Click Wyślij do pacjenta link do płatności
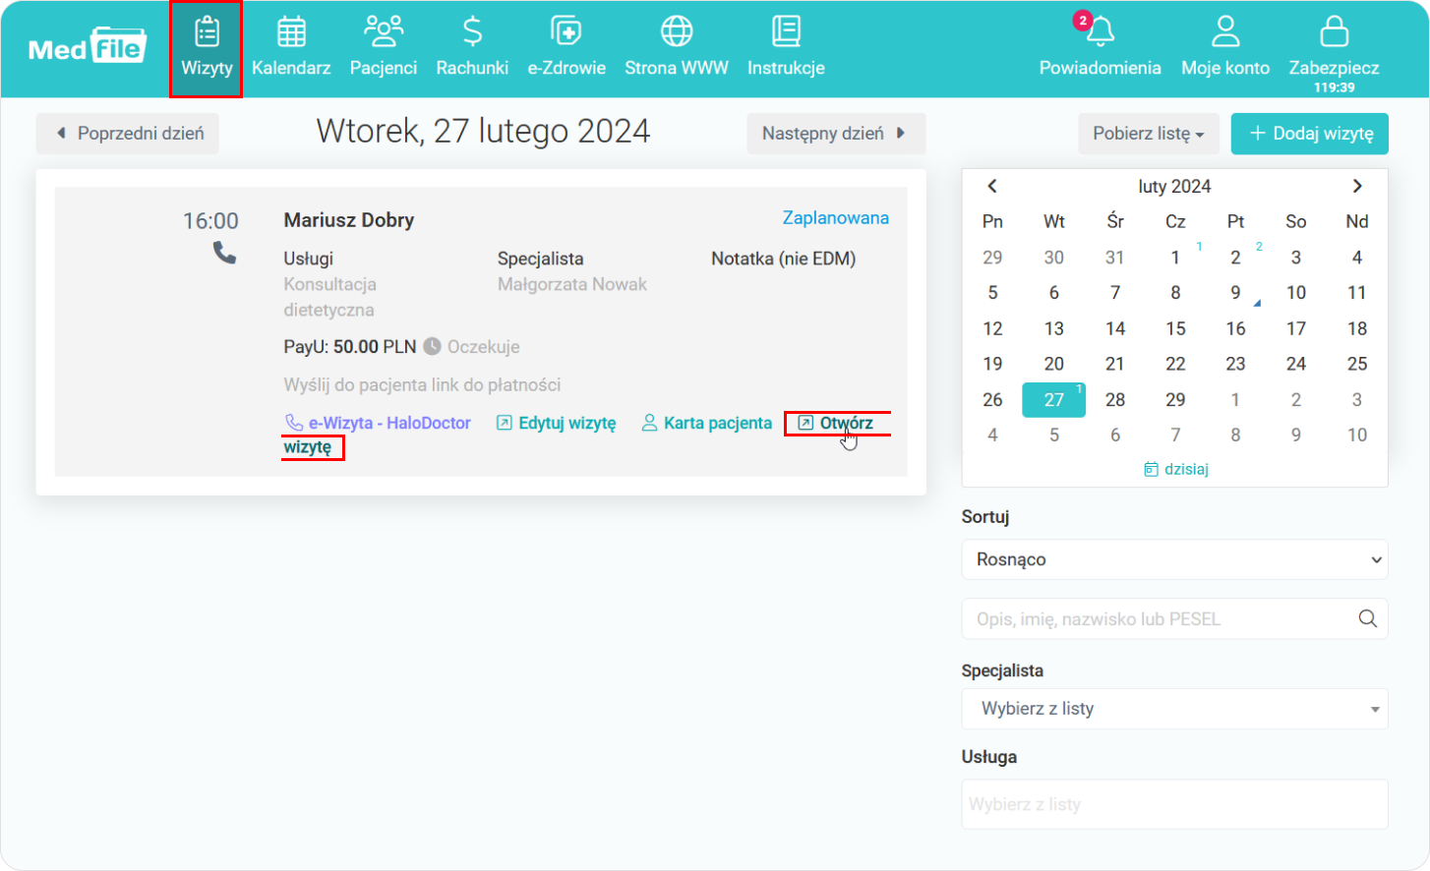Screen dimensions: 1430x871 pyautogui.click(x=422, y=384)
